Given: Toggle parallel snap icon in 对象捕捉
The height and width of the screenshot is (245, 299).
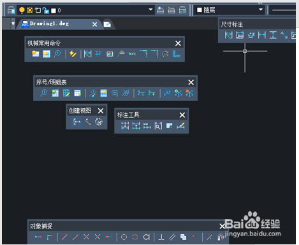Looking at the screenshot, I should tap(172, 237).
